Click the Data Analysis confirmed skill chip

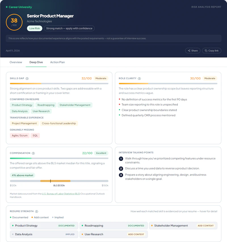[20, 111]
